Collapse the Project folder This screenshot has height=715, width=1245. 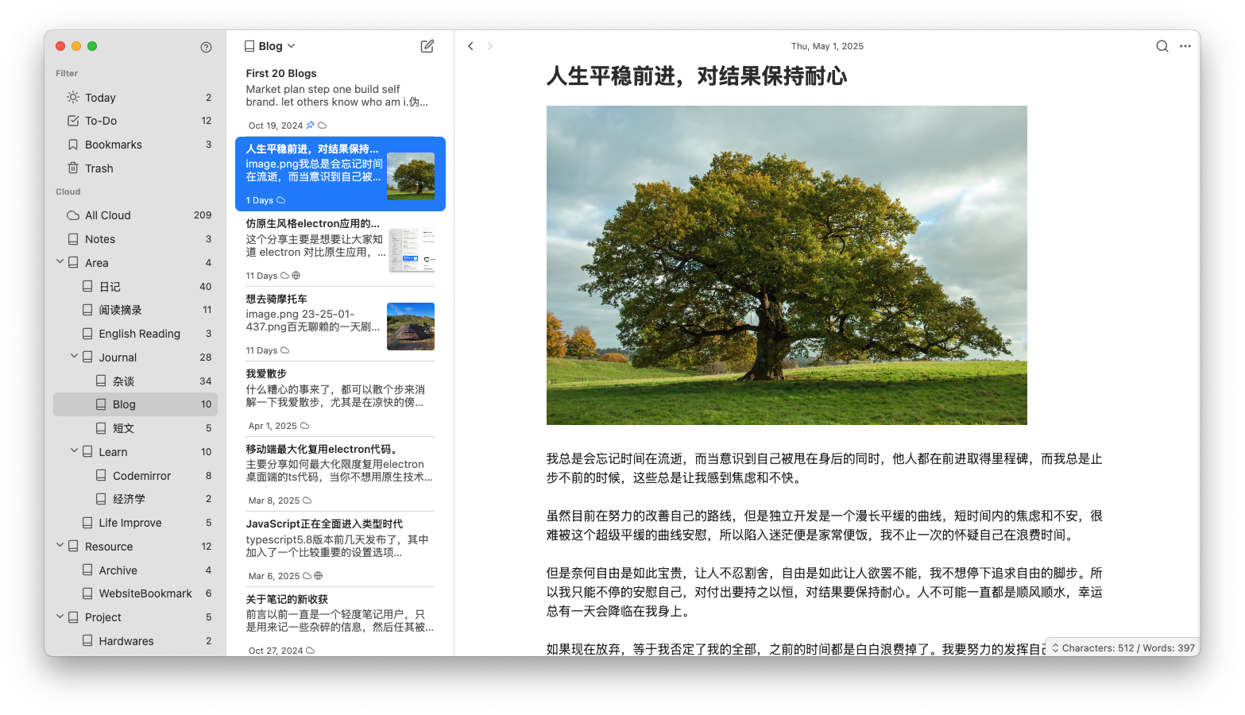(60, 616)
